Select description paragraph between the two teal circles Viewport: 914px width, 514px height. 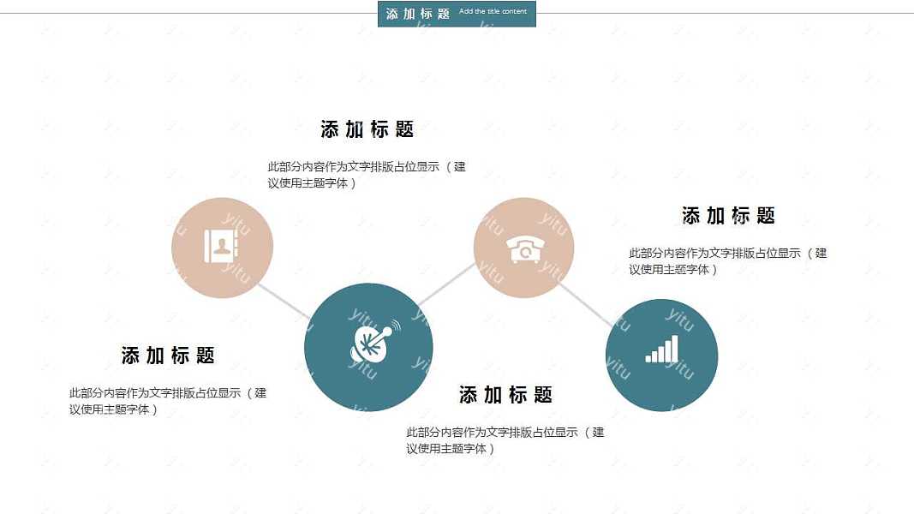pyautogui.click(x=505, y=440)
